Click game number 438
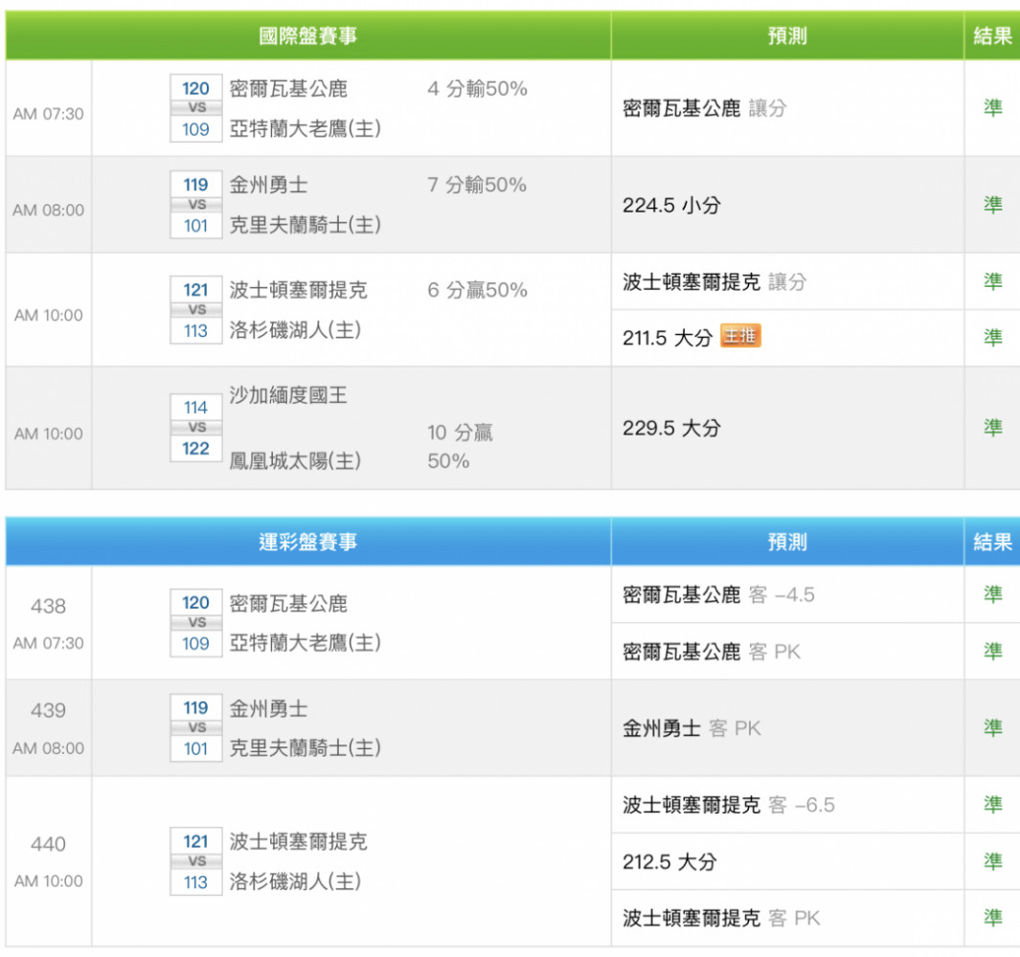The width and height of the screenshot is (1020, 957). coord(48,606)
